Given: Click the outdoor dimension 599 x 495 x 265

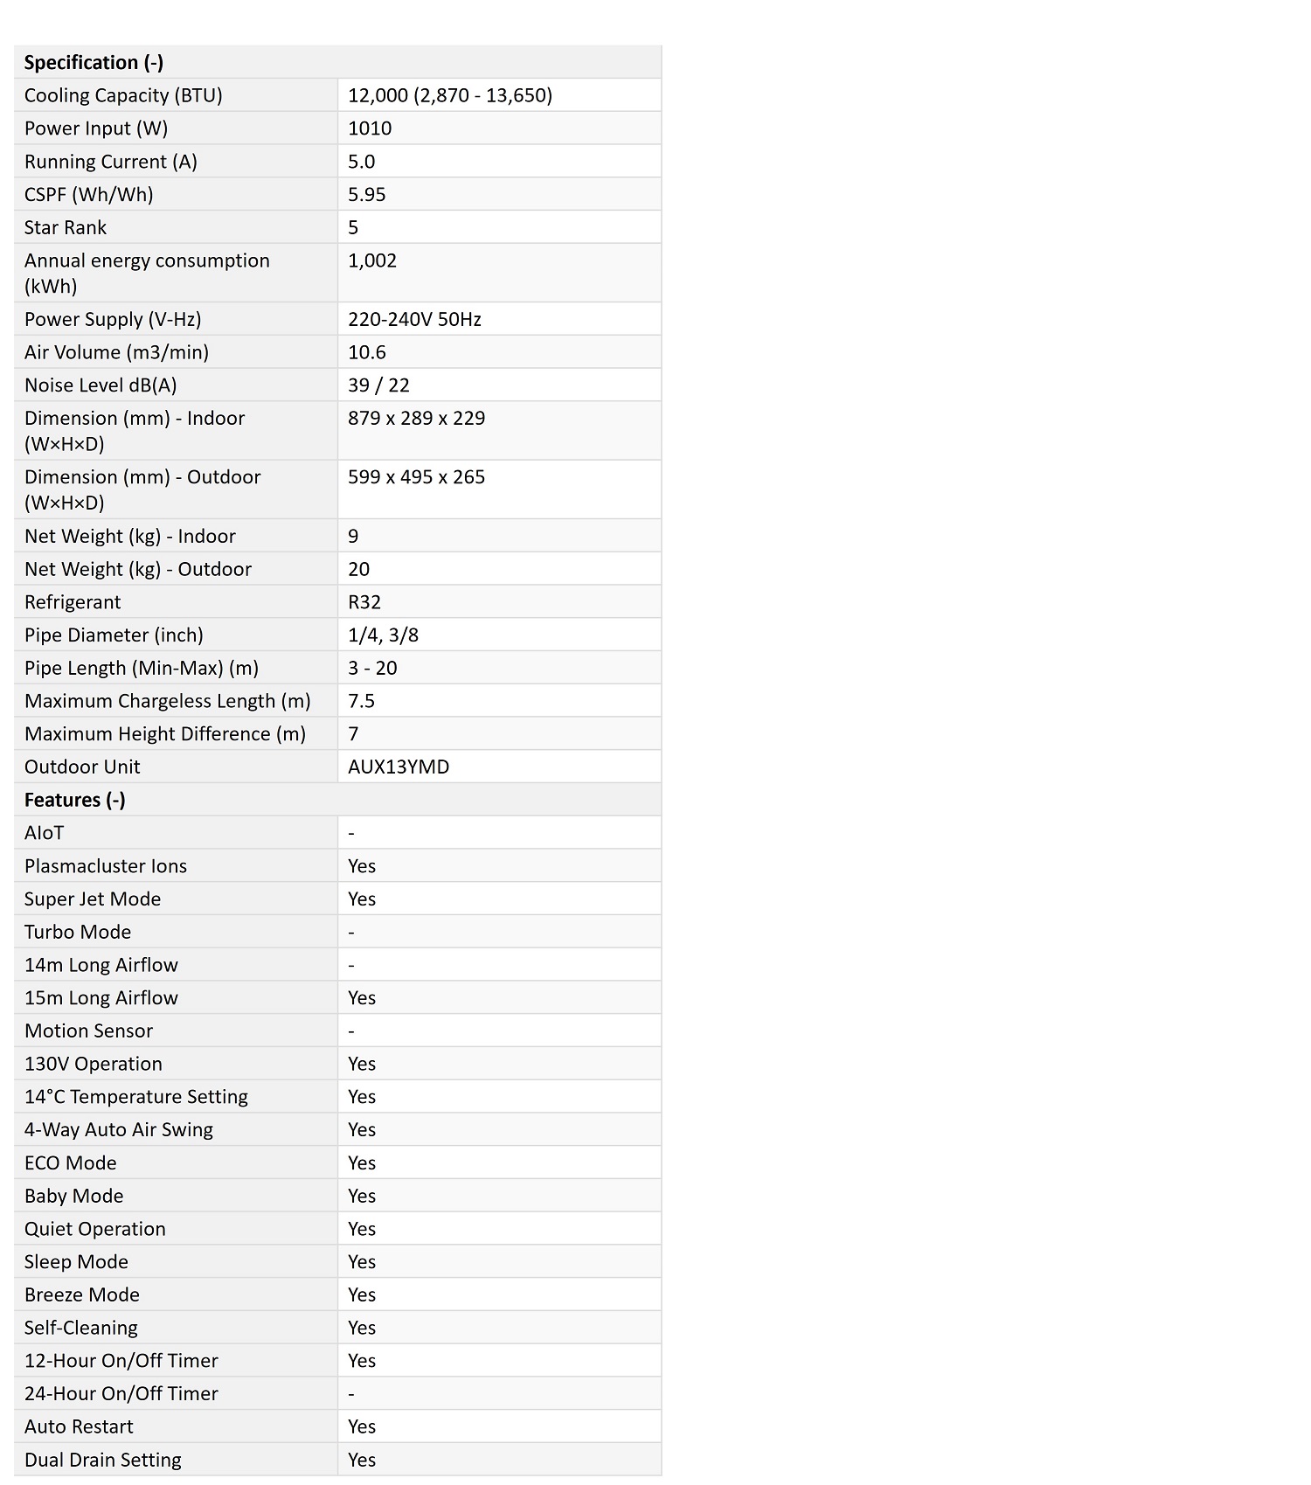Looking at the screenshot, I should tap(416, 477).
